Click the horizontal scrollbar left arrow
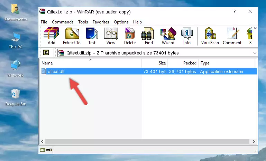266x161 pixels. pos(42,141)
